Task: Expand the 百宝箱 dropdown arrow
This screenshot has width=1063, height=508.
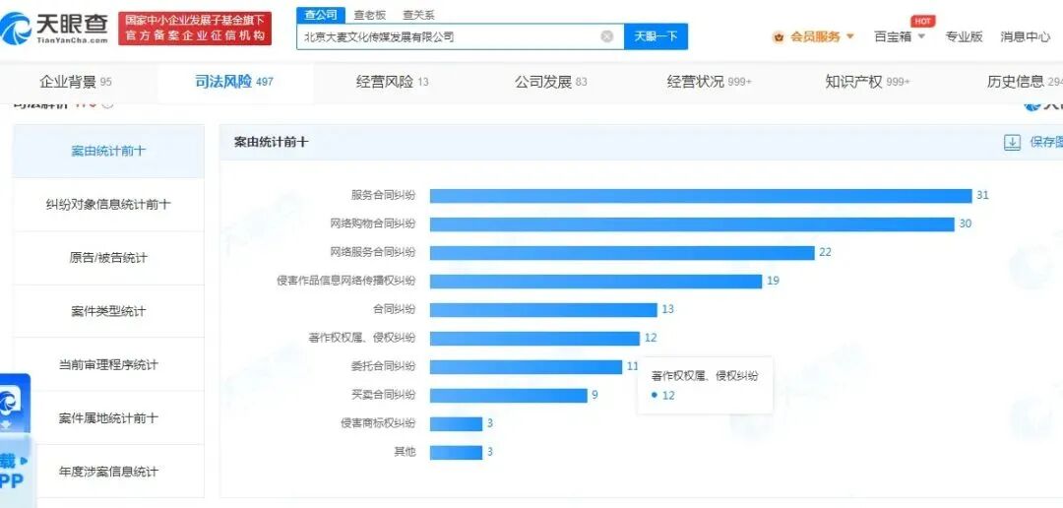Action: coord(920,36)
